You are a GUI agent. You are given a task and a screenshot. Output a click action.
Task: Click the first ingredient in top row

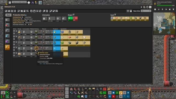click(x=64, y=32)
